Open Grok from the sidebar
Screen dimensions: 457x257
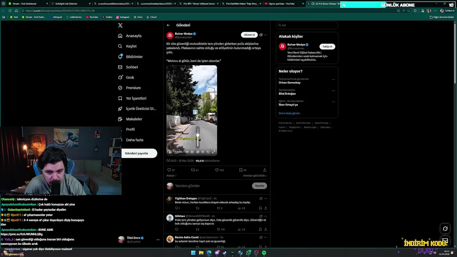pos(126,77)
